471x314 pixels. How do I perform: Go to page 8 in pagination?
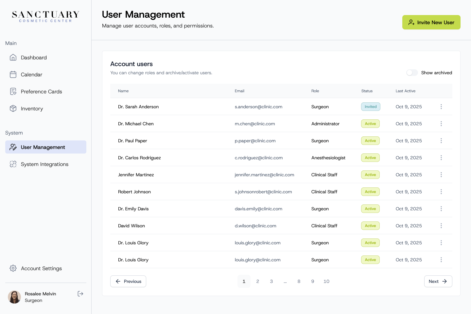pyautogui.click(x=299, y=281)
